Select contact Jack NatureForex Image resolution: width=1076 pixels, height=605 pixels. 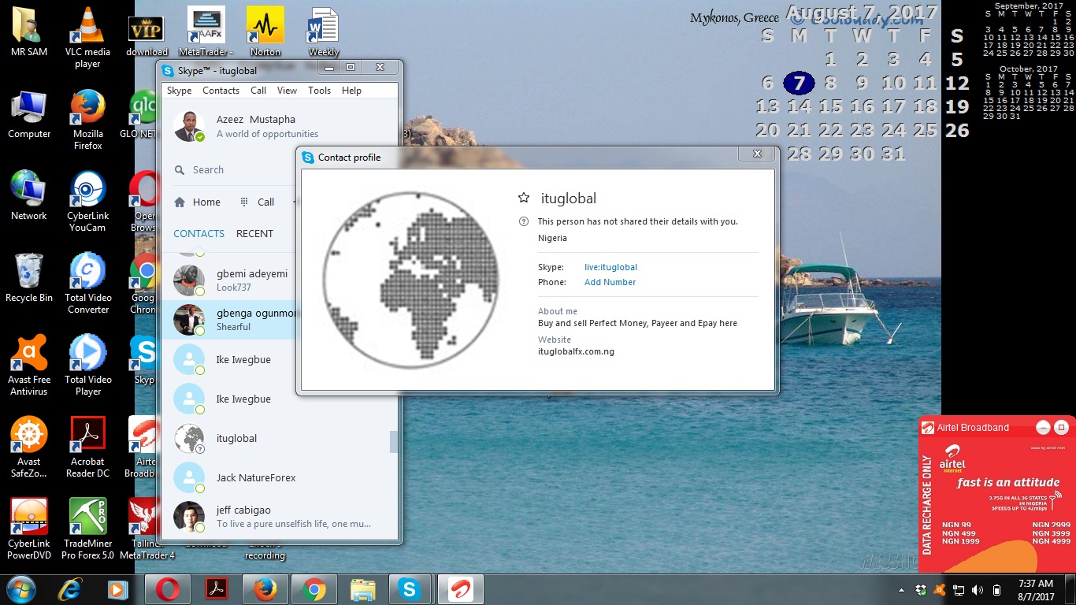[x=276, y=477]
